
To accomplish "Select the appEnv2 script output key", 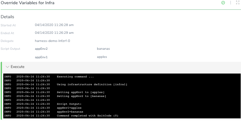I will [41, 49].
